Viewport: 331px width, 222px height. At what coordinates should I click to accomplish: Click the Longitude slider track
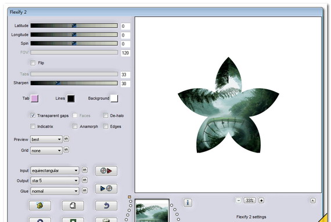click(74, 35)
